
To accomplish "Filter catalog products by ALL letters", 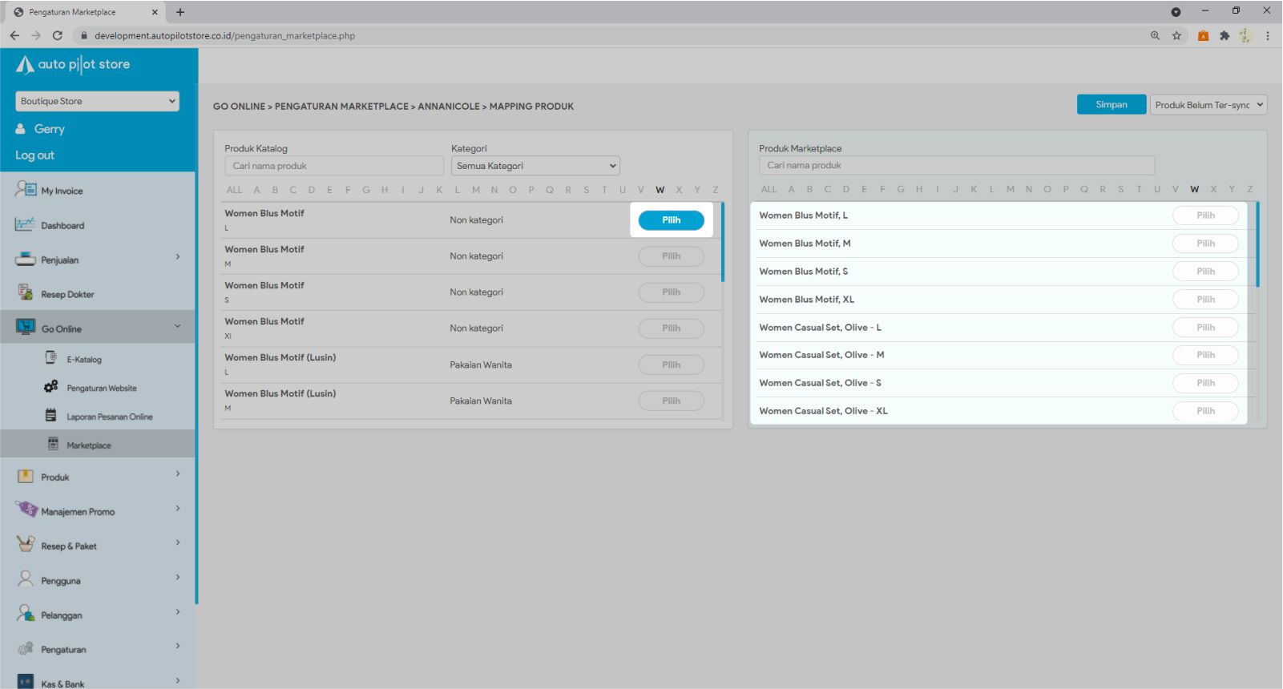I will tap(234, 190).
